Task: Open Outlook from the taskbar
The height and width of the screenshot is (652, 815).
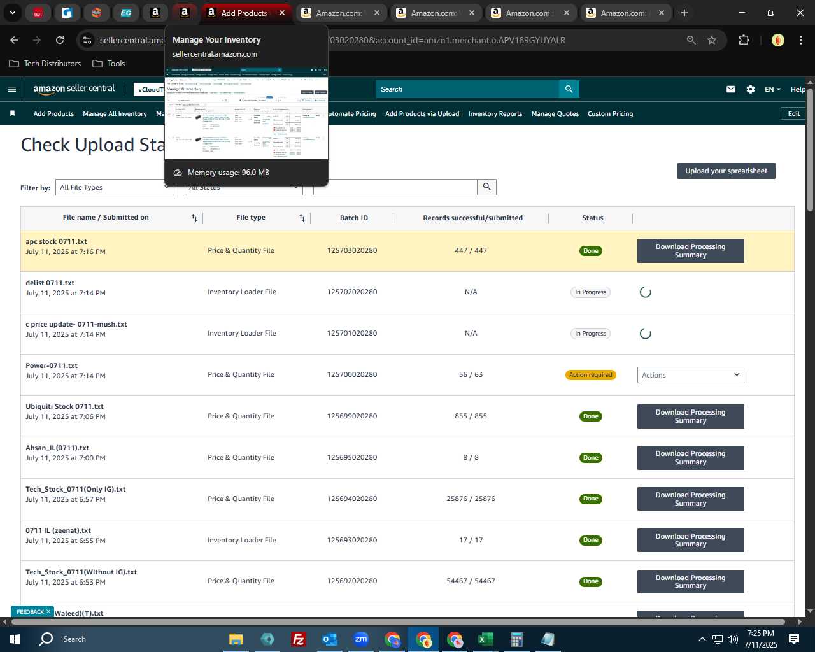Action: (x=329, y=639)
